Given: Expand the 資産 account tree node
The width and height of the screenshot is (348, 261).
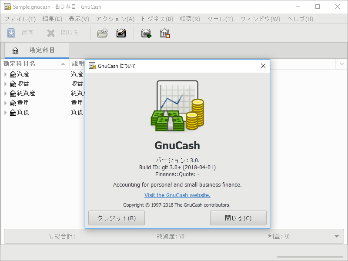Looking at the screenshot, I should coord(6,74).
